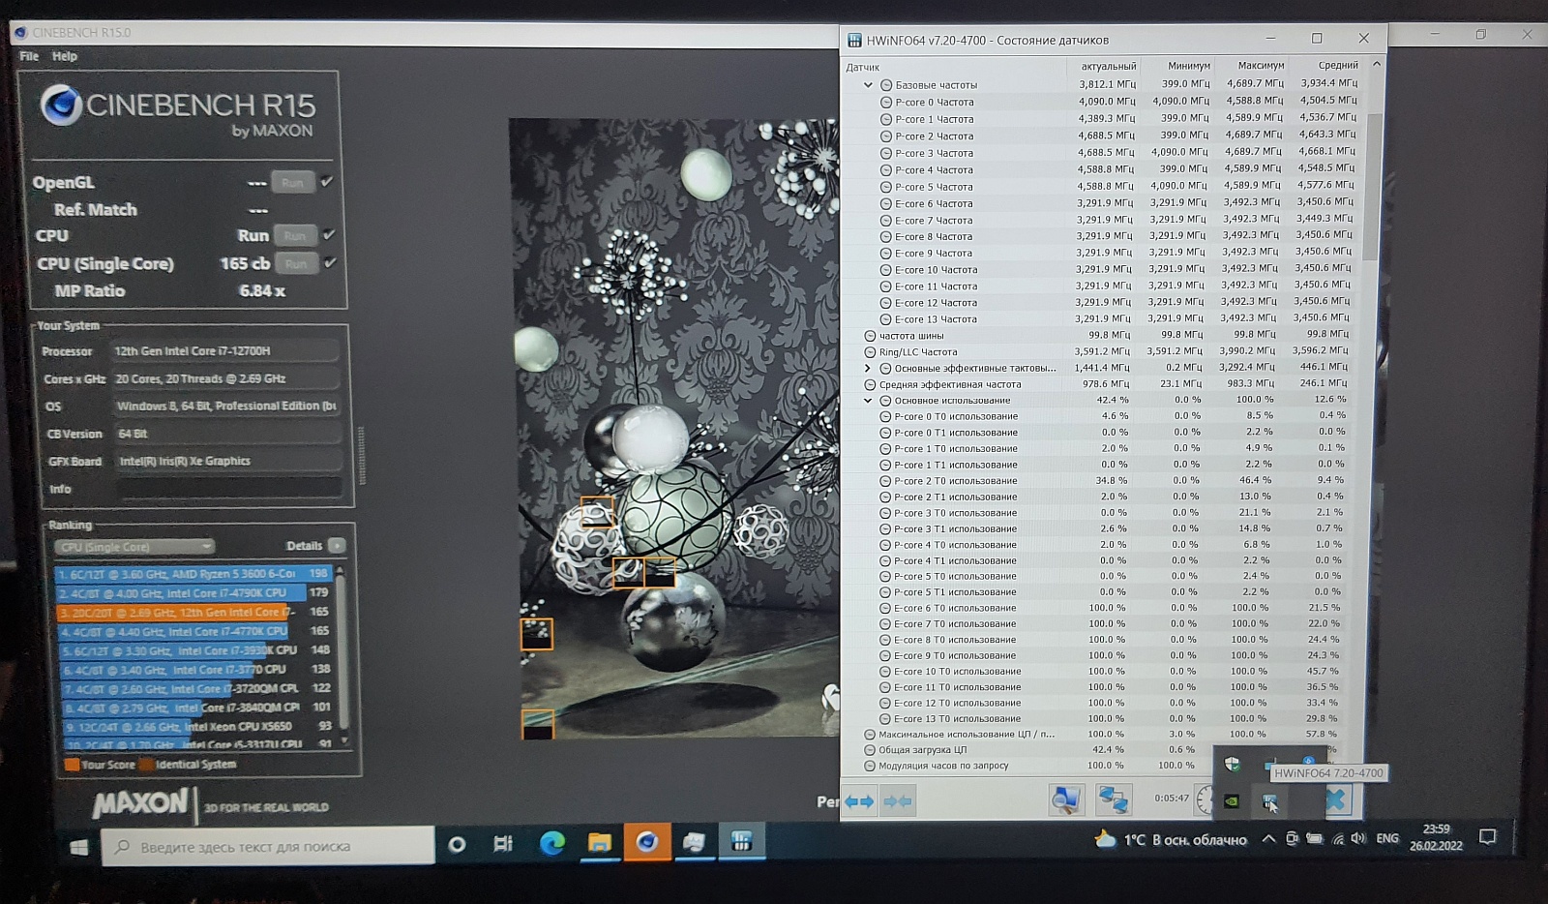The image size is (1548, 904).
Task: Click the monitor with magnifier icon in HWiNFO
Action: (x=1066, y=799)
